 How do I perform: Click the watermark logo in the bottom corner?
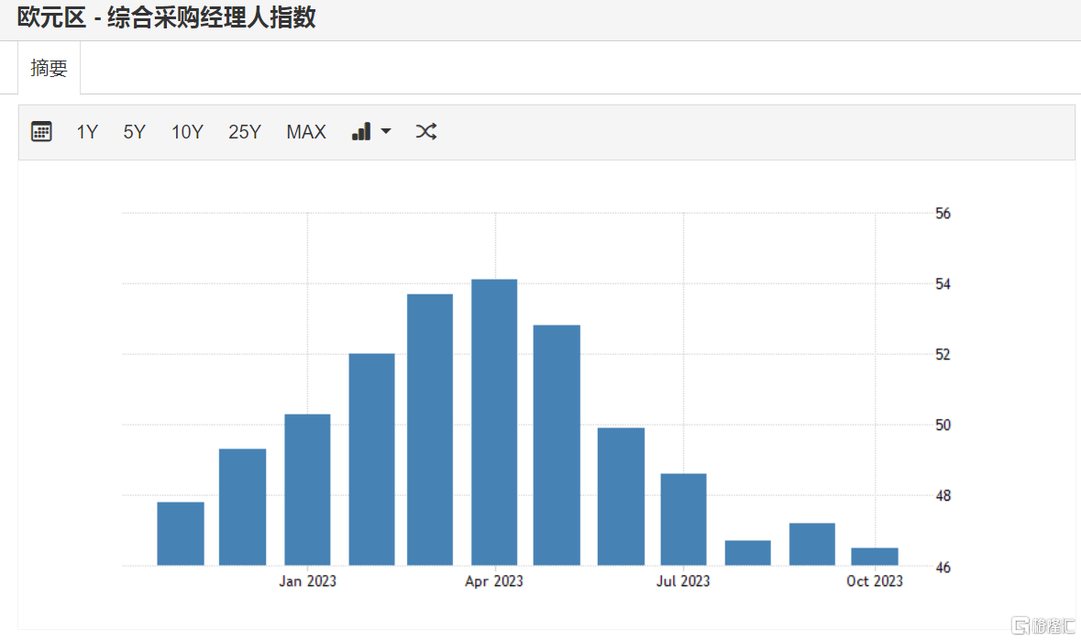(x=1042, y=626)
